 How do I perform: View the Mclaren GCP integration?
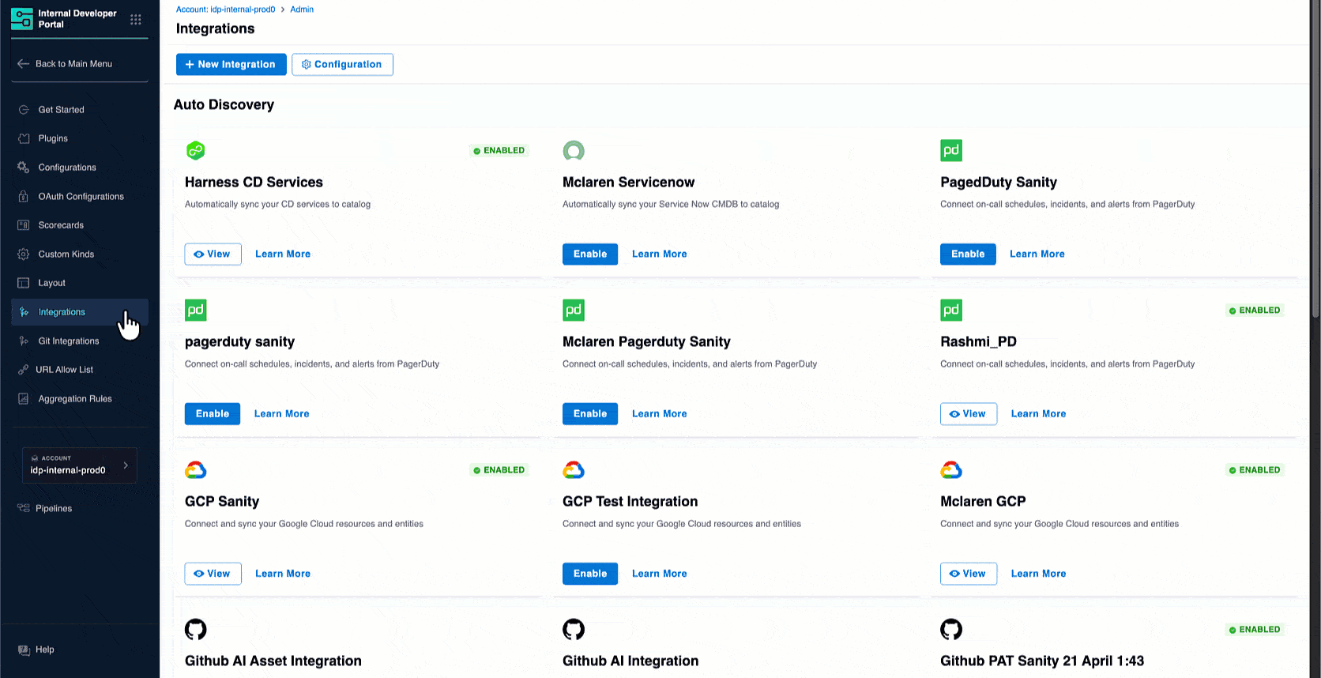tap(969, 574)
